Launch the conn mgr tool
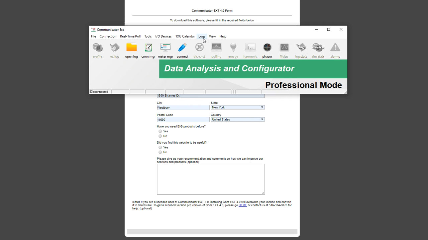This screenshot has width=428, height=240. click(148, 50)
